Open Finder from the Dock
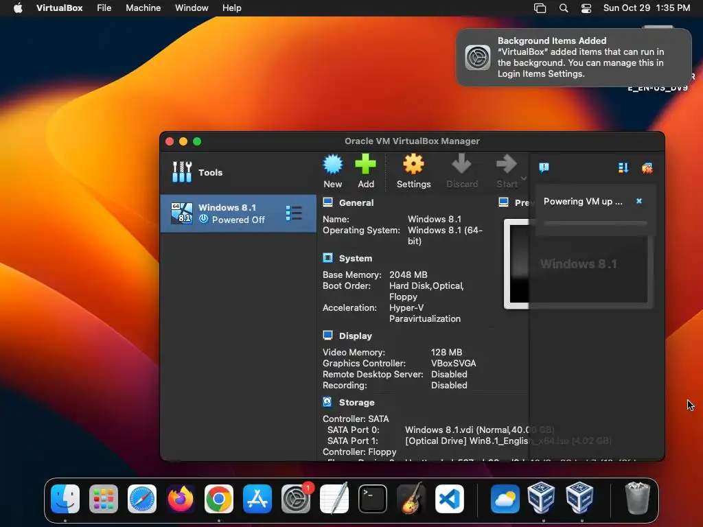This screenshot has width=703, height=527. (65, 499)
